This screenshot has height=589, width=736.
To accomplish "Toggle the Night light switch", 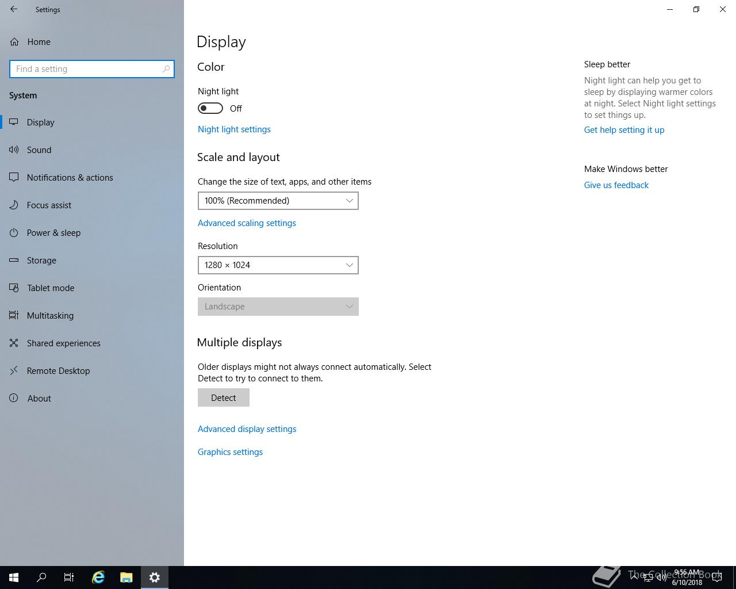I will 210,108.
